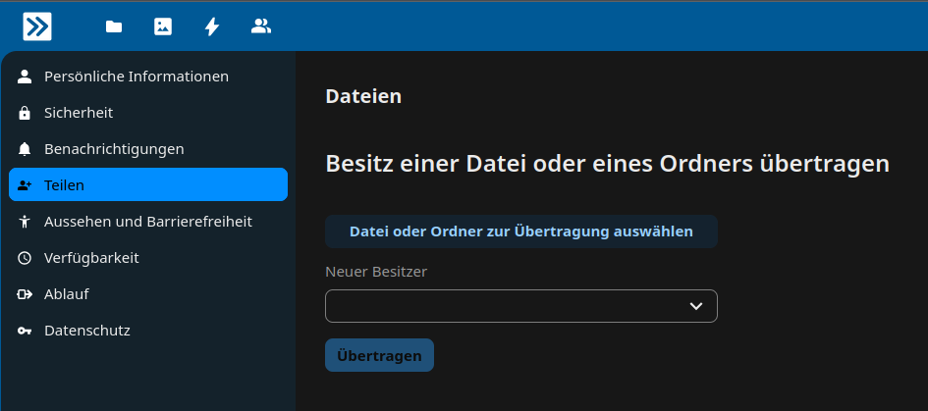Open the Activity lightning bolt icon
The image size is (928, 411).
[212, 26]
